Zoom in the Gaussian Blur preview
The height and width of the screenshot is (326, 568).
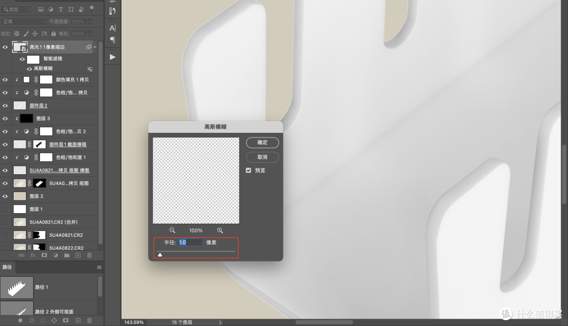click(x=220, y=230)
